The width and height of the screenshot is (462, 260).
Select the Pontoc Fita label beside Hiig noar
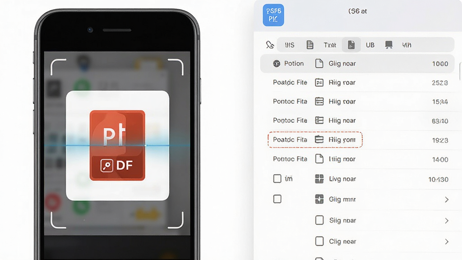[290, 120]
